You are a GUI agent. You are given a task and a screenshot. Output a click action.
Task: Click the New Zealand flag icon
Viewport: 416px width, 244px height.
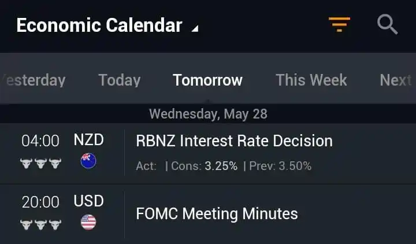click(x=88, y=161)
